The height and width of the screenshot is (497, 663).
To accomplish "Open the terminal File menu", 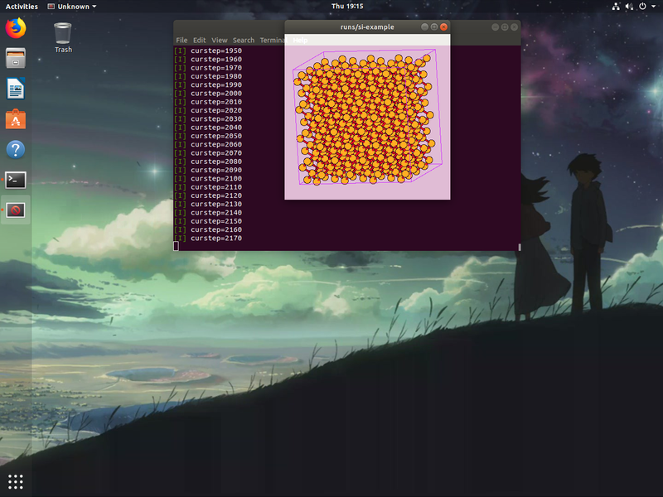I will pyautogui.click(x=181, y=40).
